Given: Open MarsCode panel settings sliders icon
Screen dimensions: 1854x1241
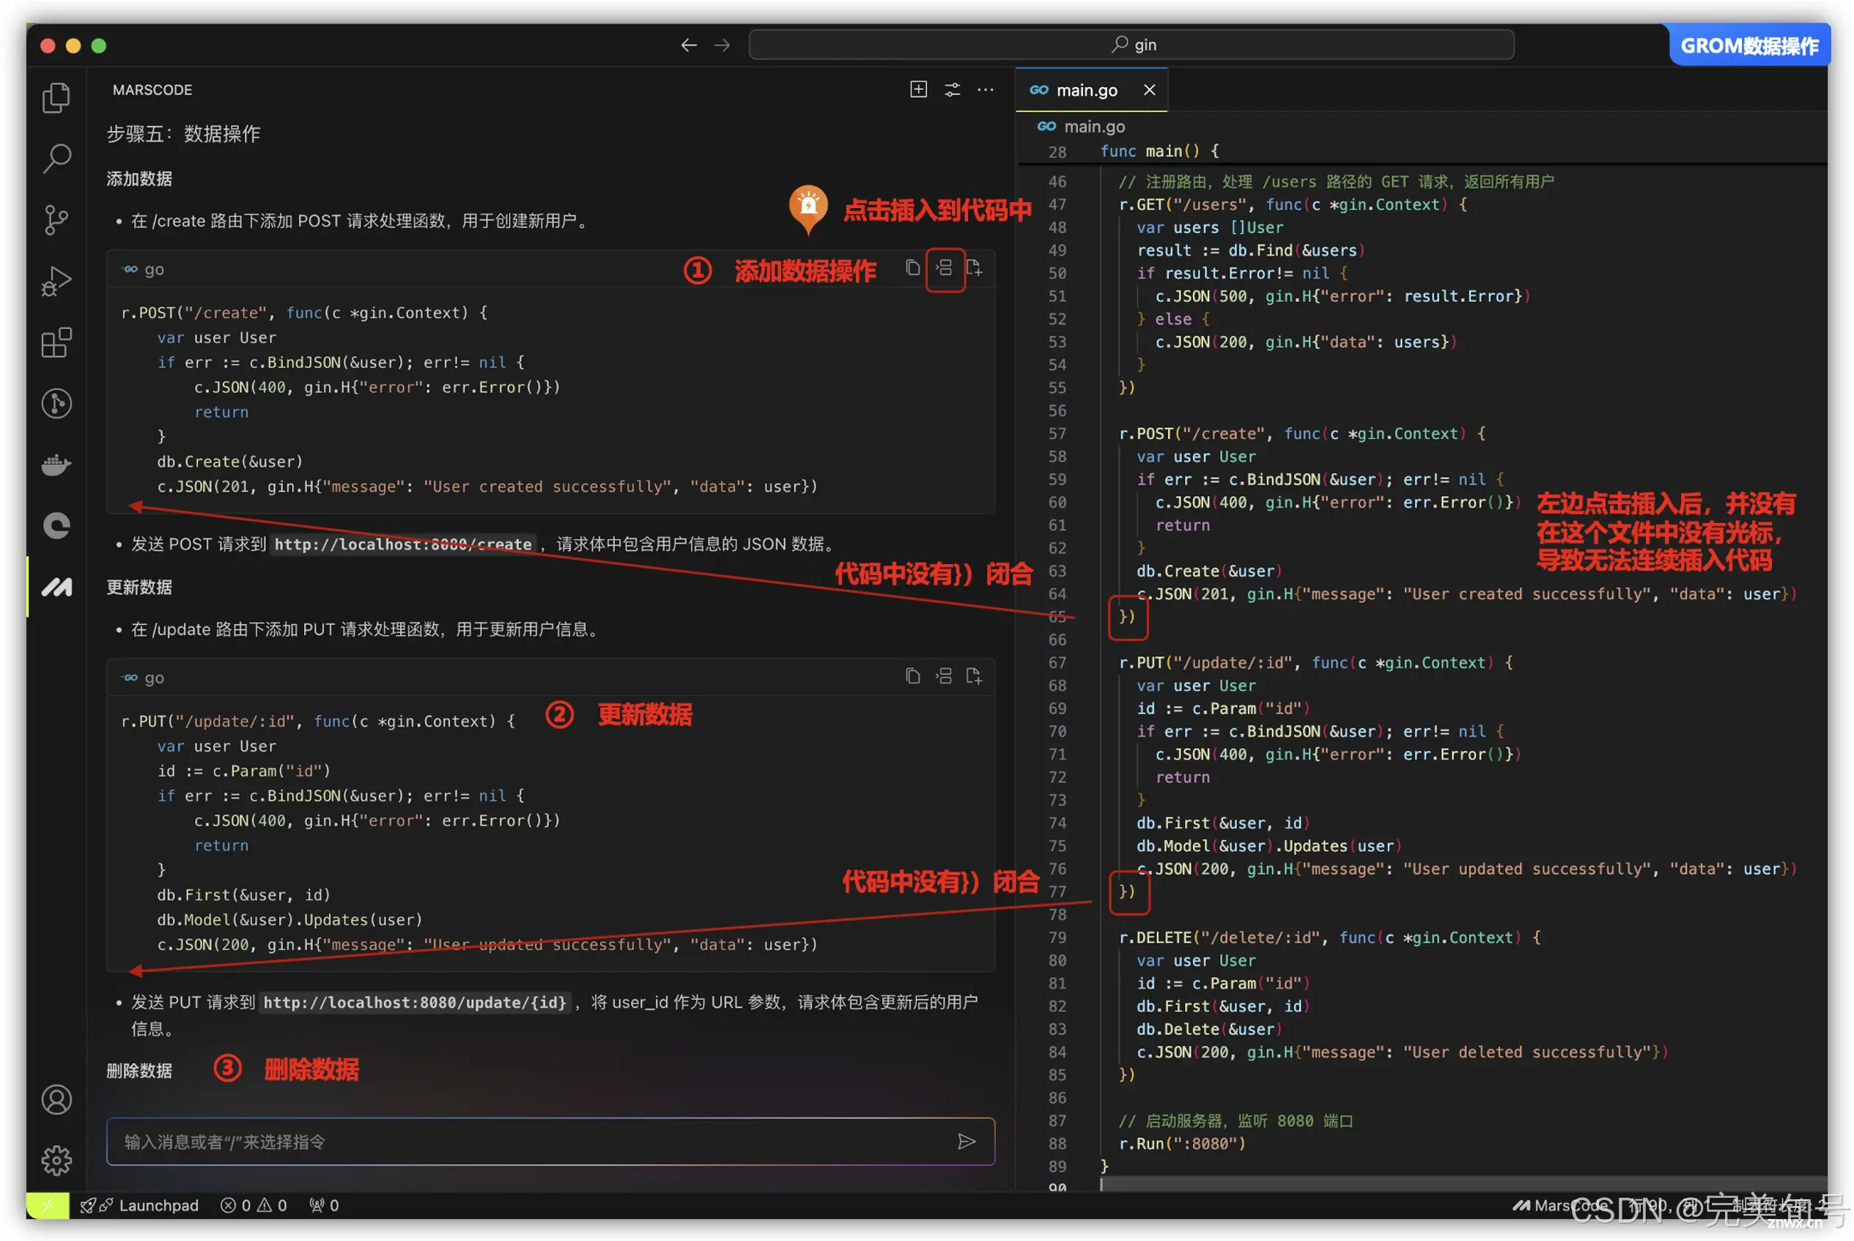Looking at the screenshot, I should (x=953, y=89).
